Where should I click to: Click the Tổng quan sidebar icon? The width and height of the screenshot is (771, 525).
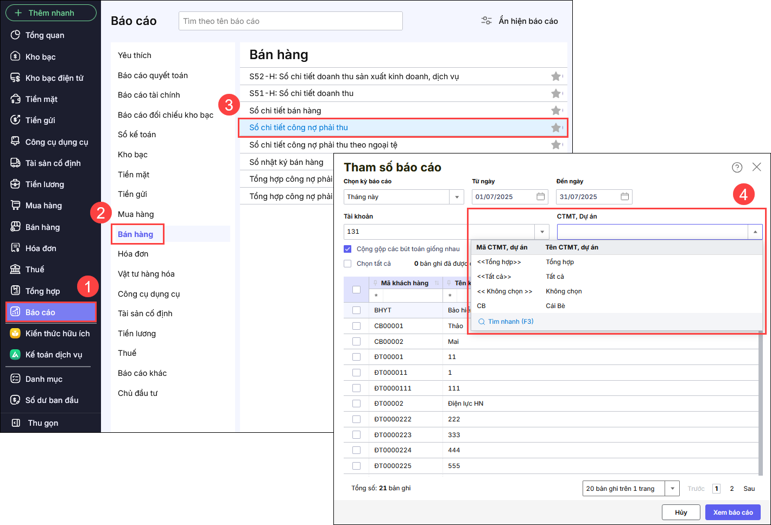pyautogui.click(x=16, y=35)
